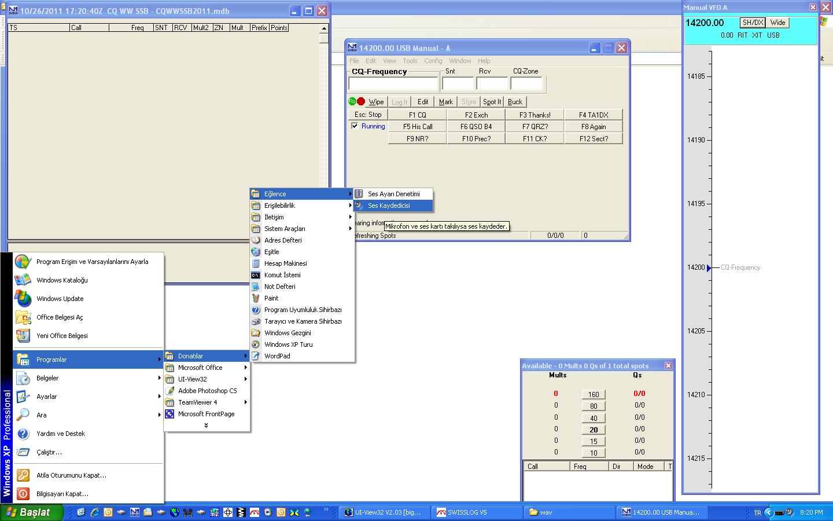This screenshot has height=521, width=833.
Task: Click the CQ-Frequency callsign input field
Action: (393, 84)
